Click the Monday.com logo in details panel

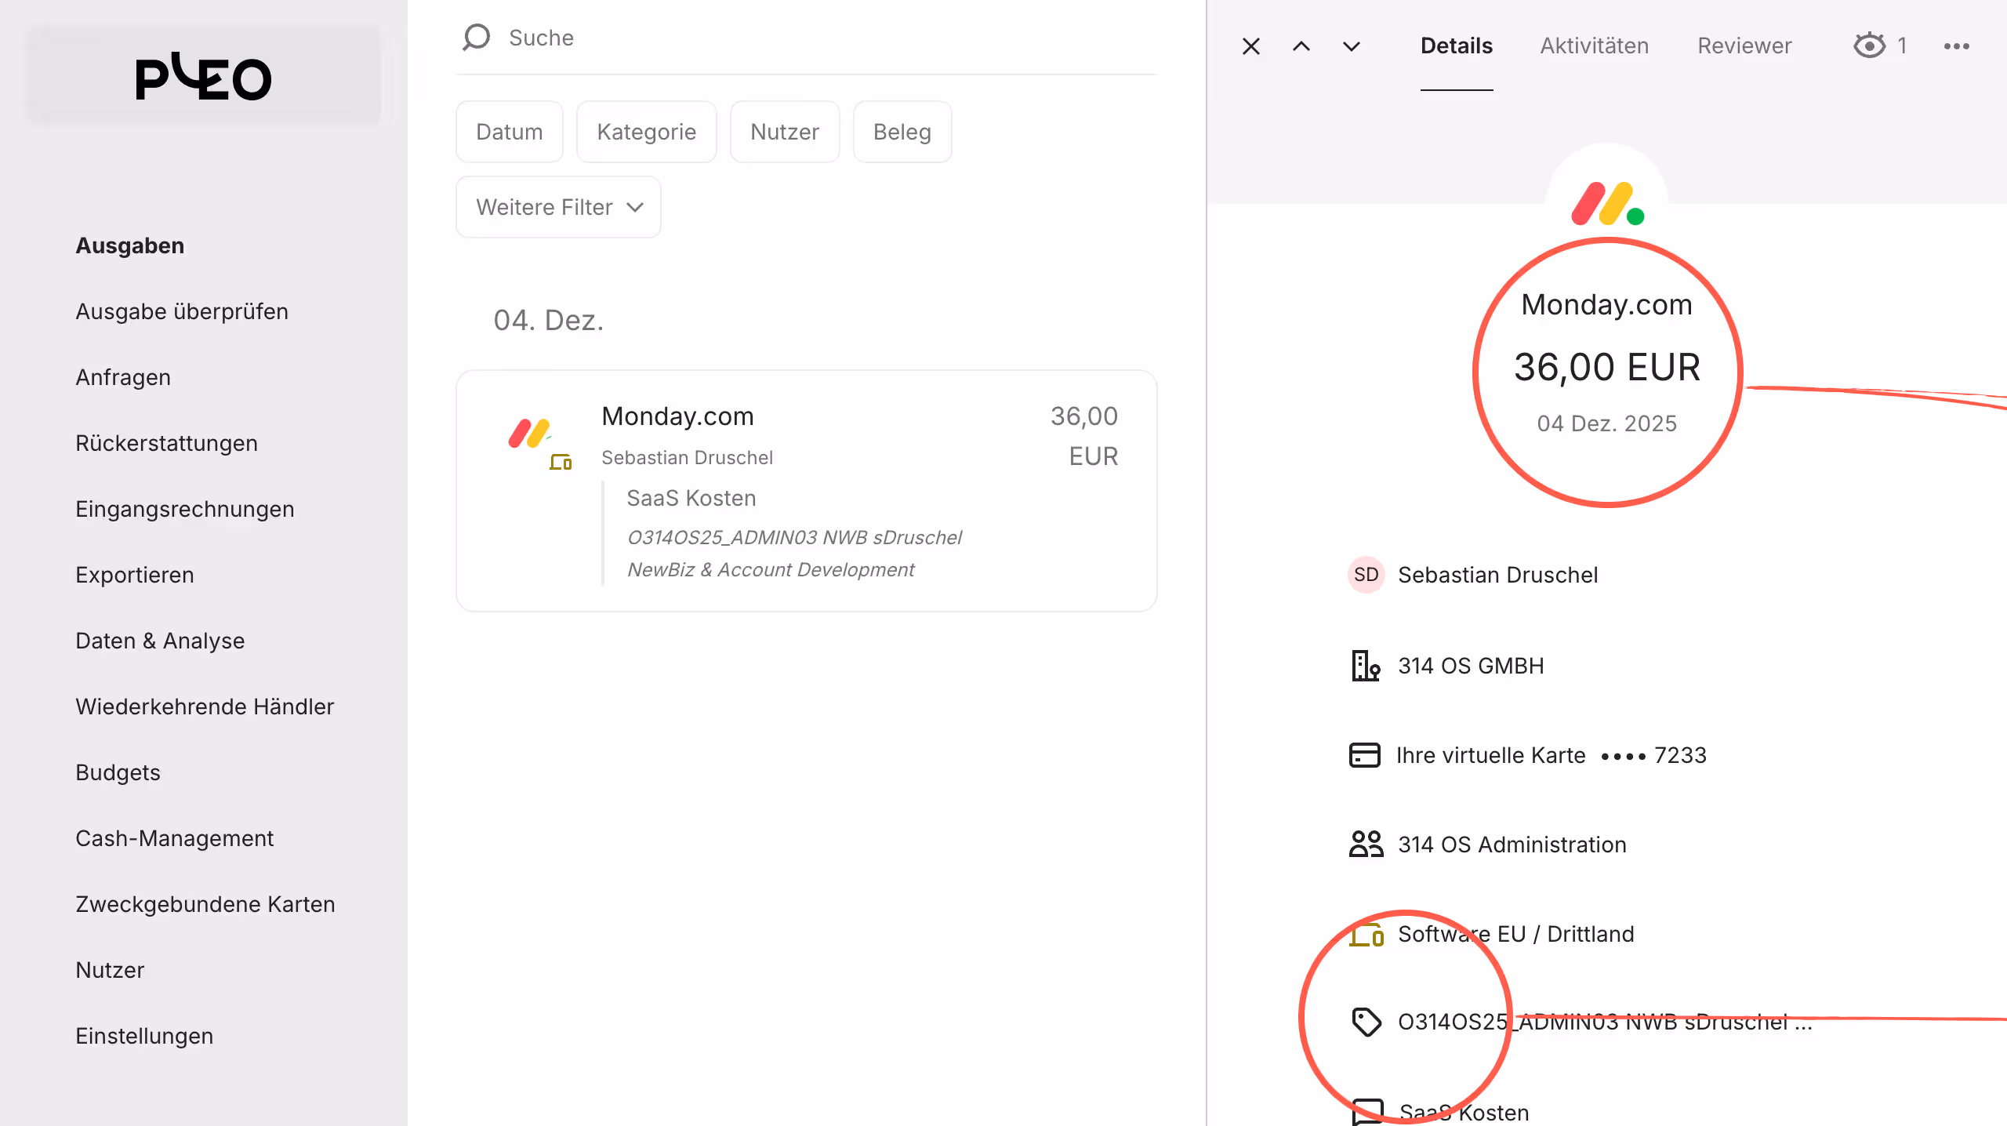coord(1606,203)
